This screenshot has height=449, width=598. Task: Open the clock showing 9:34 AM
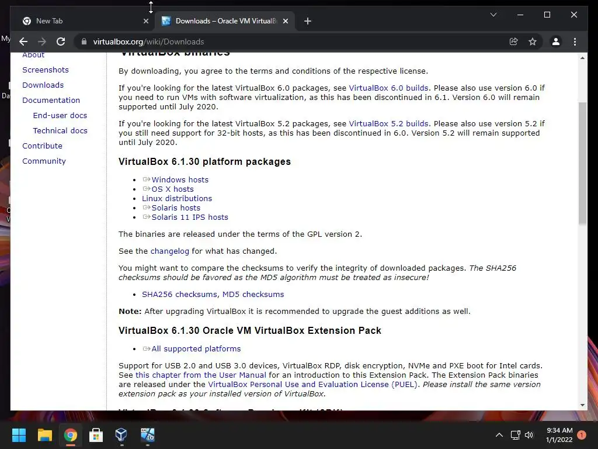[x=559, y=435]
